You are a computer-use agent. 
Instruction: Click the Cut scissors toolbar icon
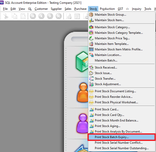[6, 17]
